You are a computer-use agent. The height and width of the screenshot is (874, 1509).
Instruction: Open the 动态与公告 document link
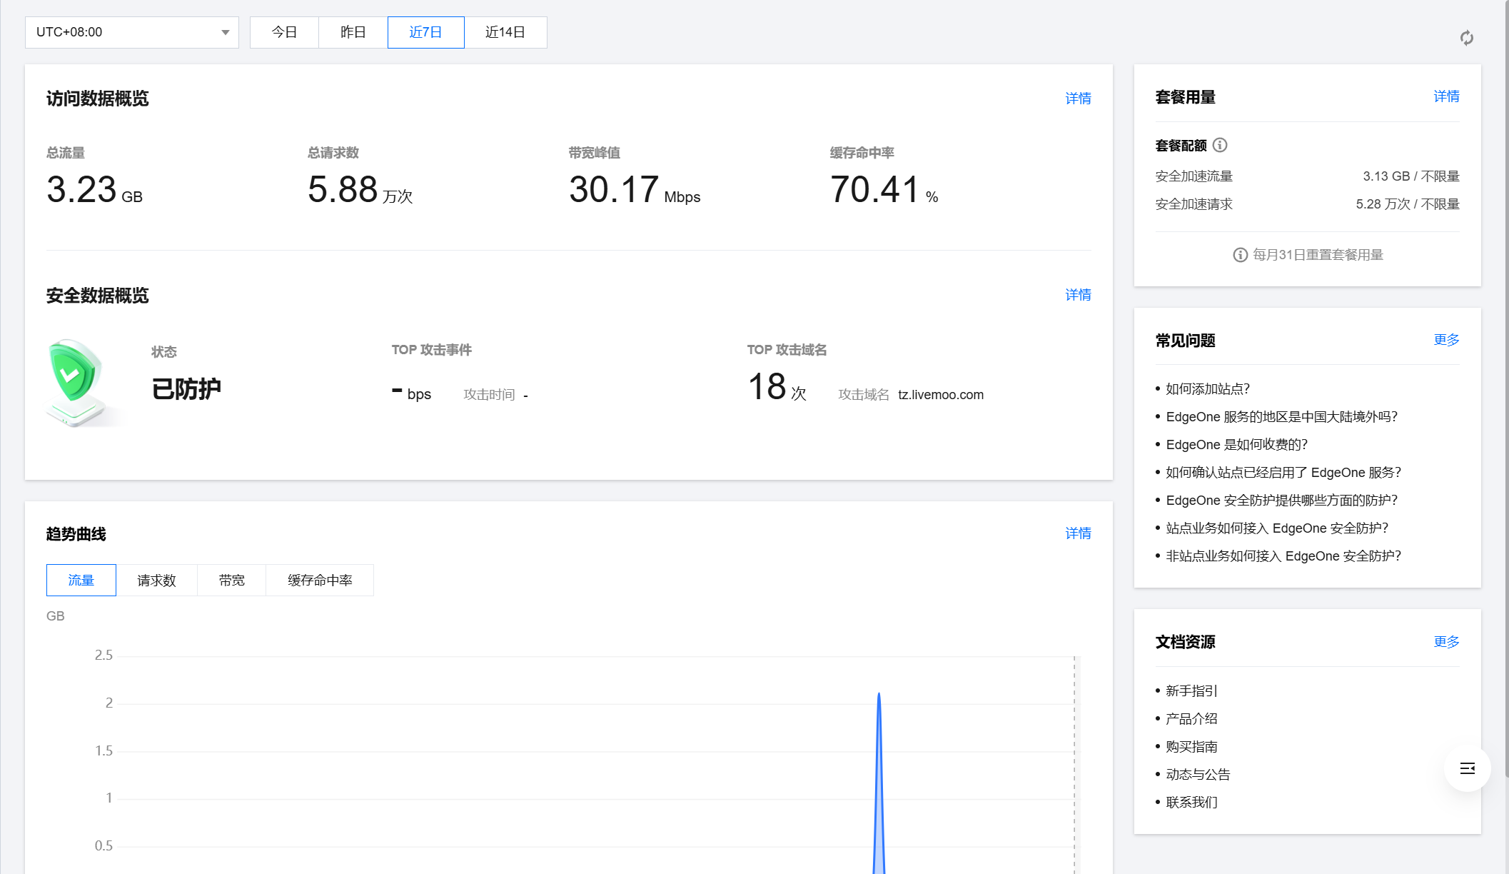coord(1198,775)
